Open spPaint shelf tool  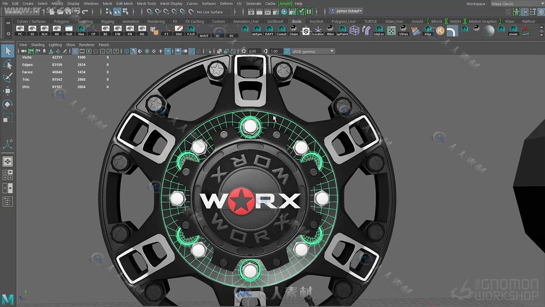click(x=342, y=30)
